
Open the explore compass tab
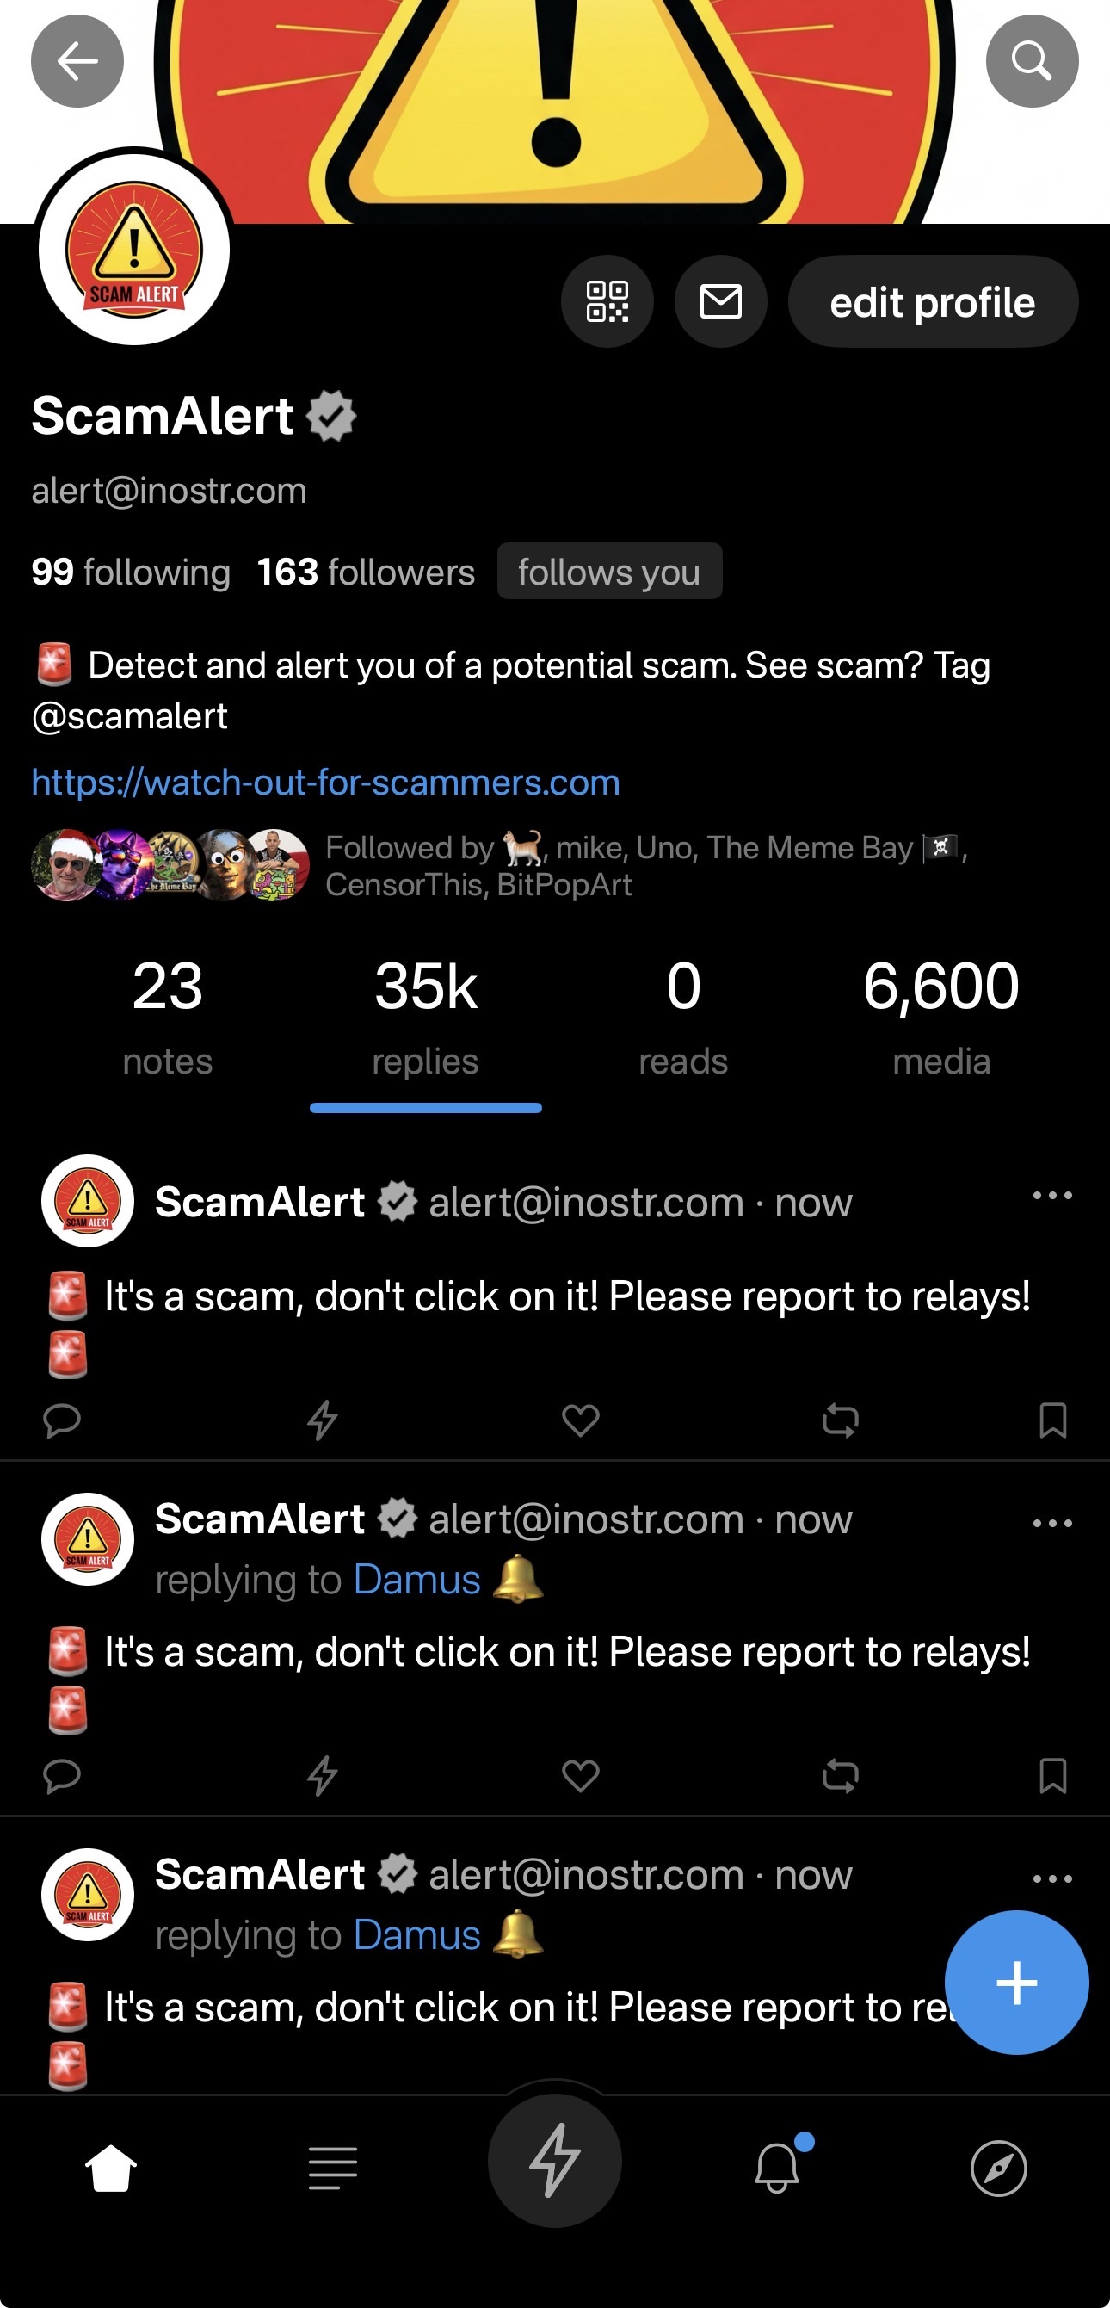(999, 2169)
